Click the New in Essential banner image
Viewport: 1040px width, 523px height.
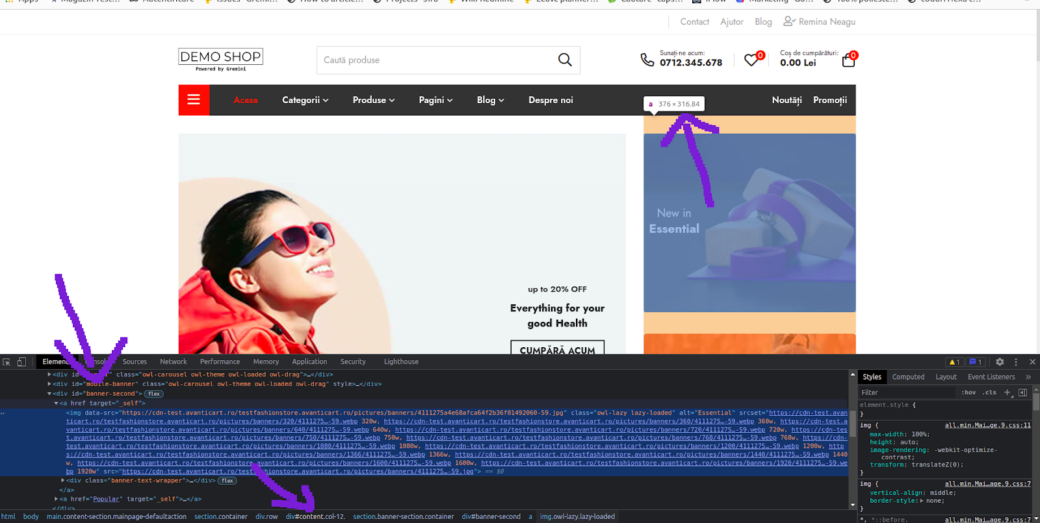pos(749,223)
